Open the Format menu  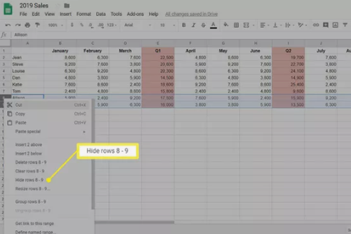[x=84, y=14]
